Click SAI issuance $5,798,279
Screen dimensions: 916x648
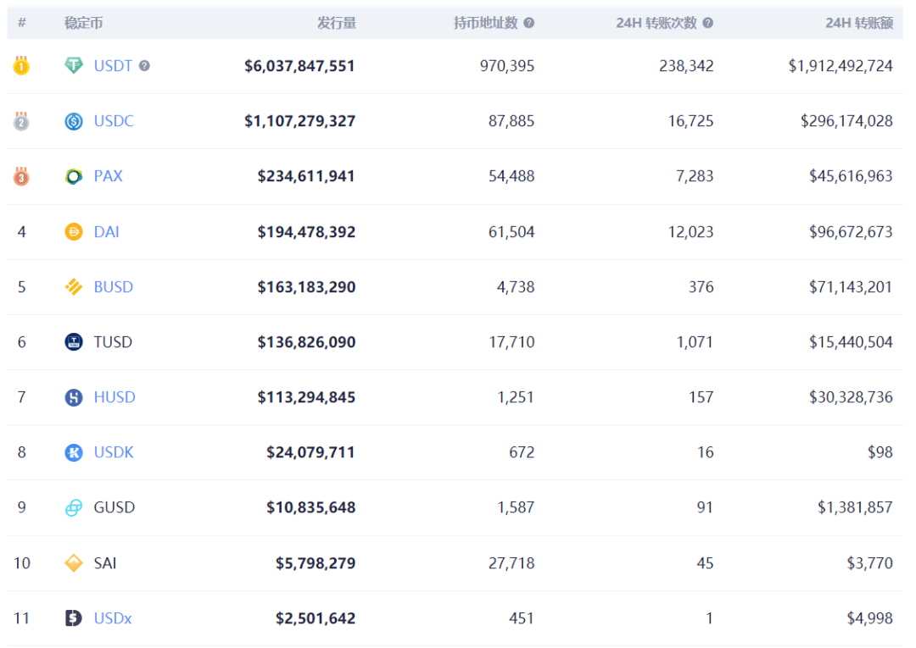pos(316,562)
